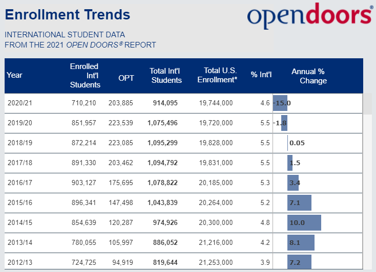Image resolution: width=376 pixels, height=272 pixels.
Task: Select the 8.1 bar for 2013/14
Action: click(301, 242)
